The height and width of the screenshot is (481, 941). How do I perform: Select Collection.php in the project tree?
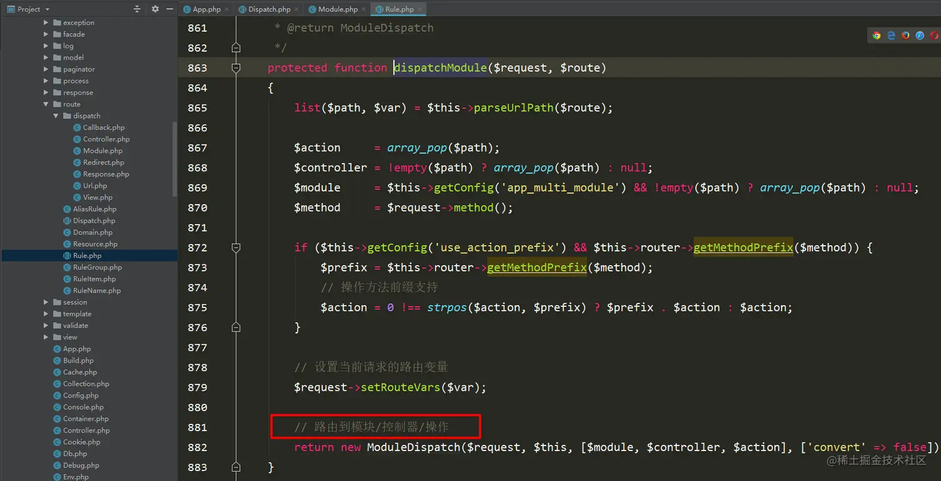[x=86, y=384]
